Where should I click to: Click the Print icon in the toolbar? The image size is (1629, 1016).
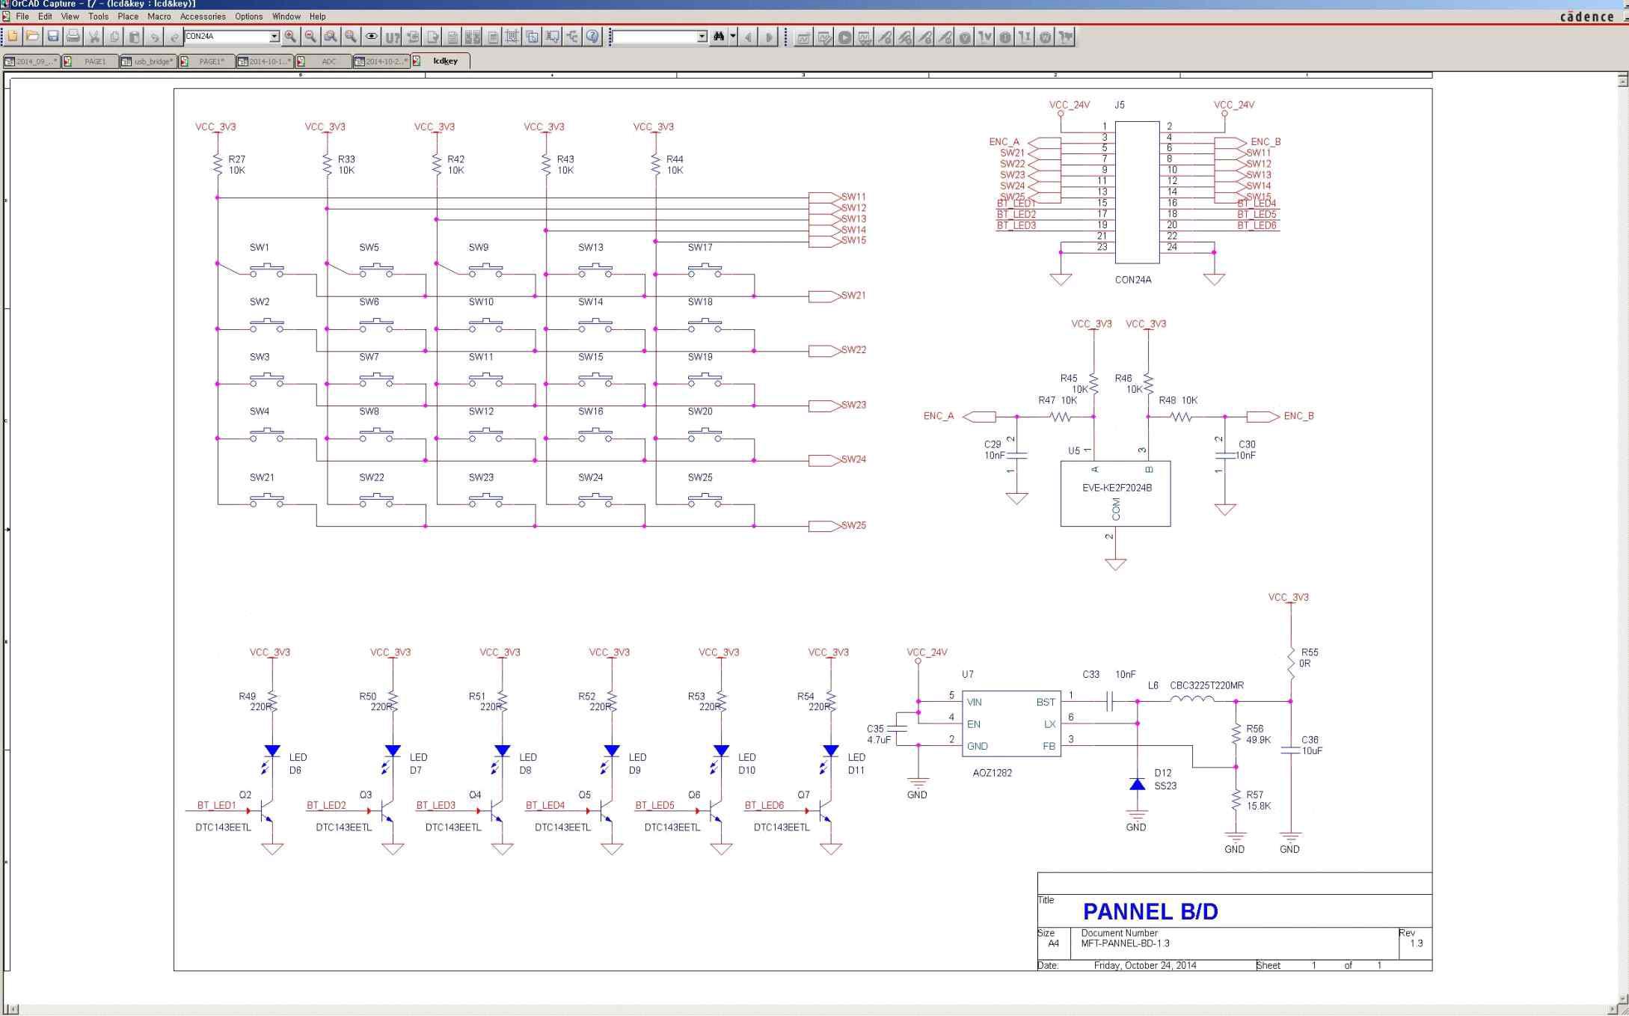pos(73,36)
